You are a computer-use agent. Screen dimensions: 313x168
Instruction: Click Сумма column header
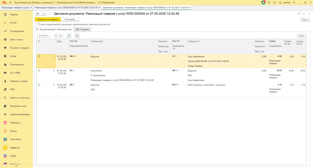pyautogui.click(x=275, y=41)
